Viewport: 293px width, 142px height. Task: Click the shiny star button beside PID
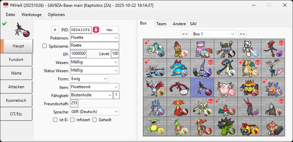coord(55,30)
